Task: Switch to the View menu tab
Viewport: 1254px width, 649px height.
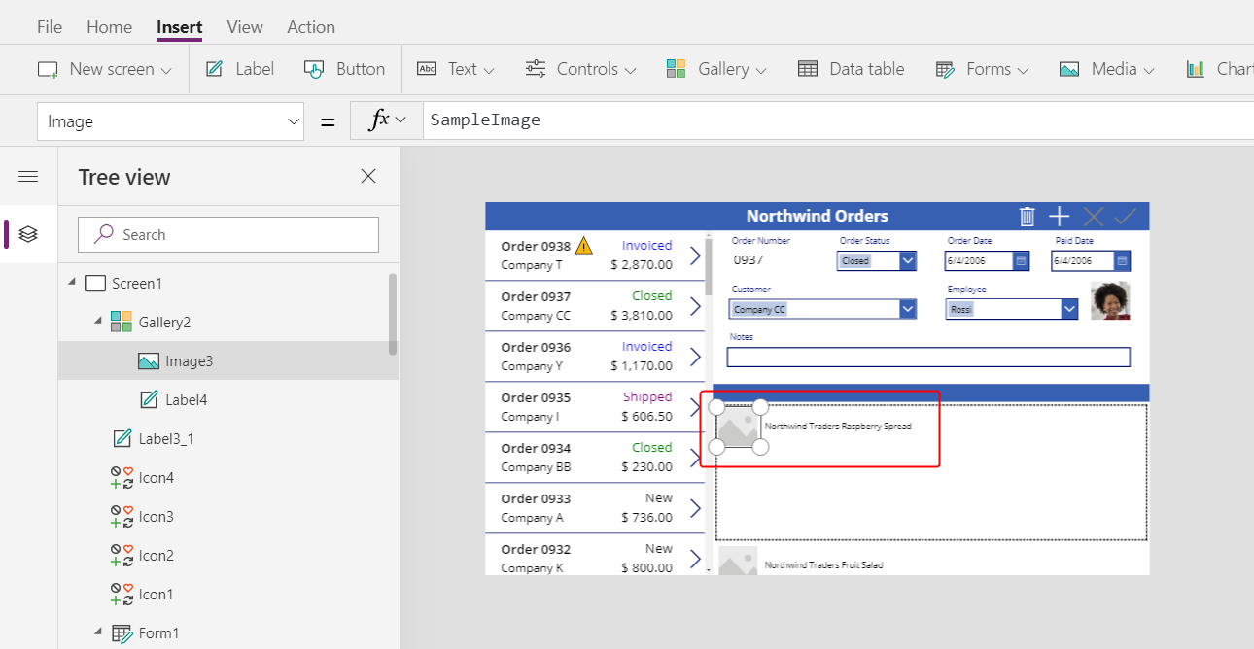Action: 245,27
